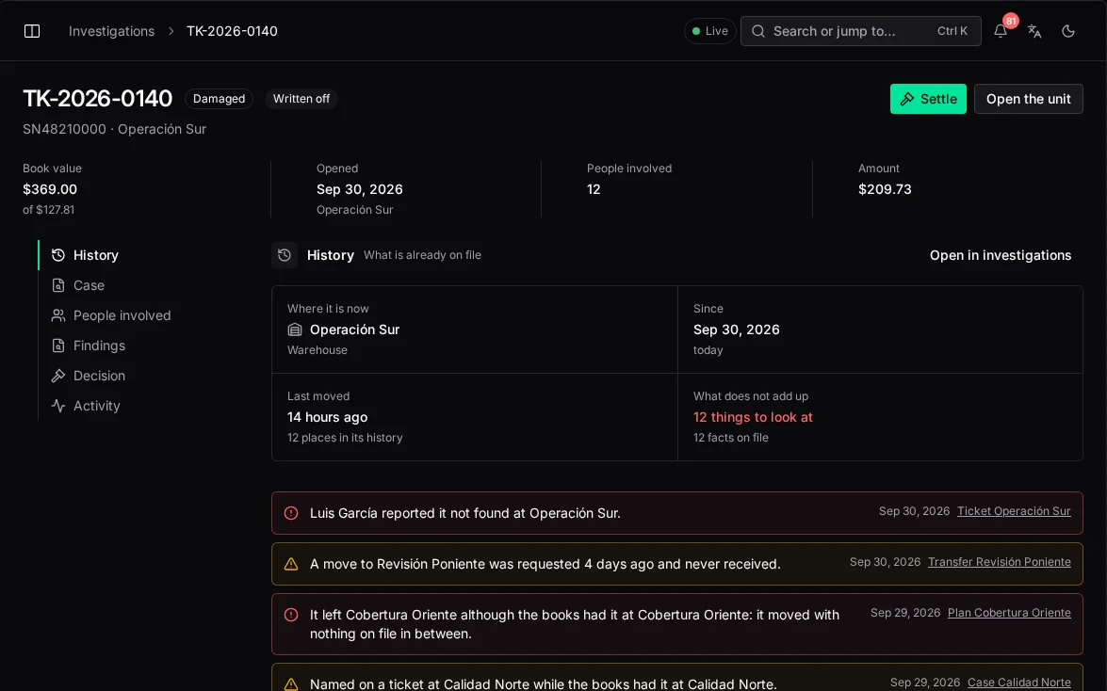Click the $369.00 book value
1107x691 pixels.
tap(50, 189)
